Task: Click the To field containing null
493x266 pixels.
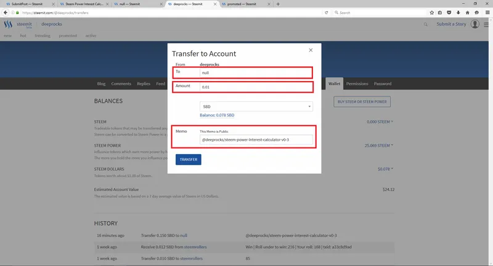Action: tap(256, 72)
